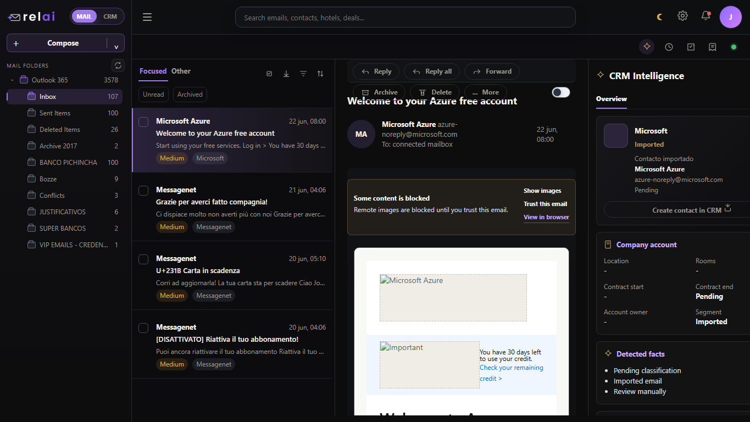Viewport: 750px width, 422px height.
Task: Open settings gear icon
Action: (x=682, y=16)
